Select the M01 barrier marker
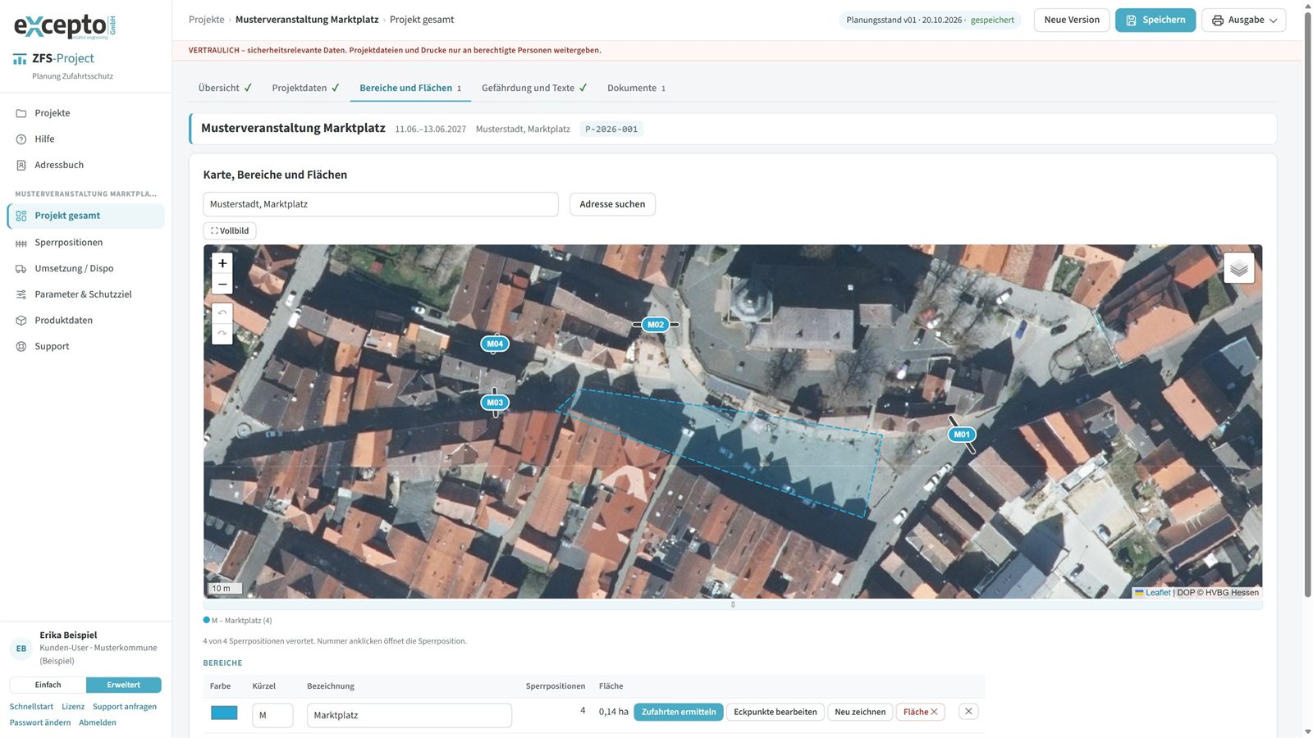The width and height of the screenshot is (1313, 738). pos(962,435)
